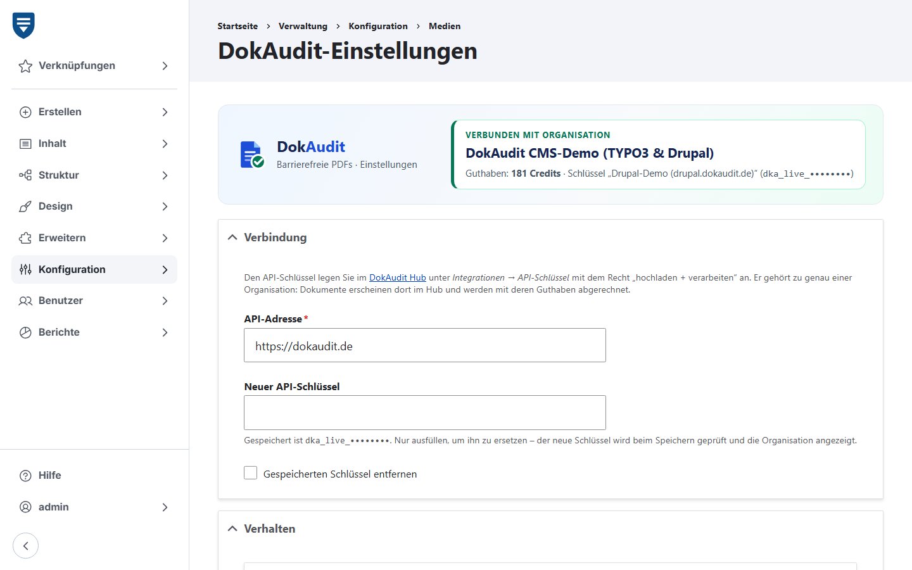Expand the Erweitern submenu chevron
This screenshot has height=570, width=912.
pyautogui.click(x=165, y=238)
